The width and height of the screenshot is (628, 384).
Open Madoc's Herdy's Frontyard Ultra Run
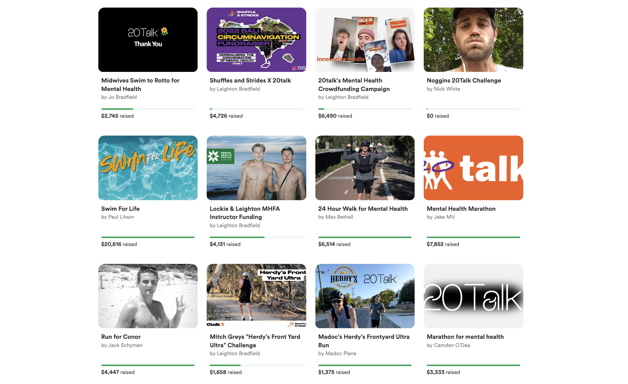pos(363,341)
